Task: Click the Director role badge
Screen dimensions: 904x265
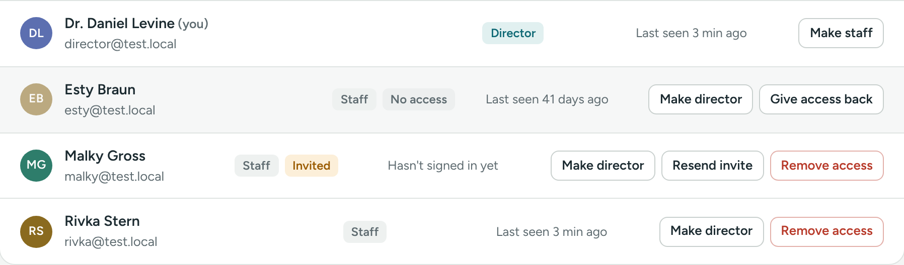Action: (513, 33)
